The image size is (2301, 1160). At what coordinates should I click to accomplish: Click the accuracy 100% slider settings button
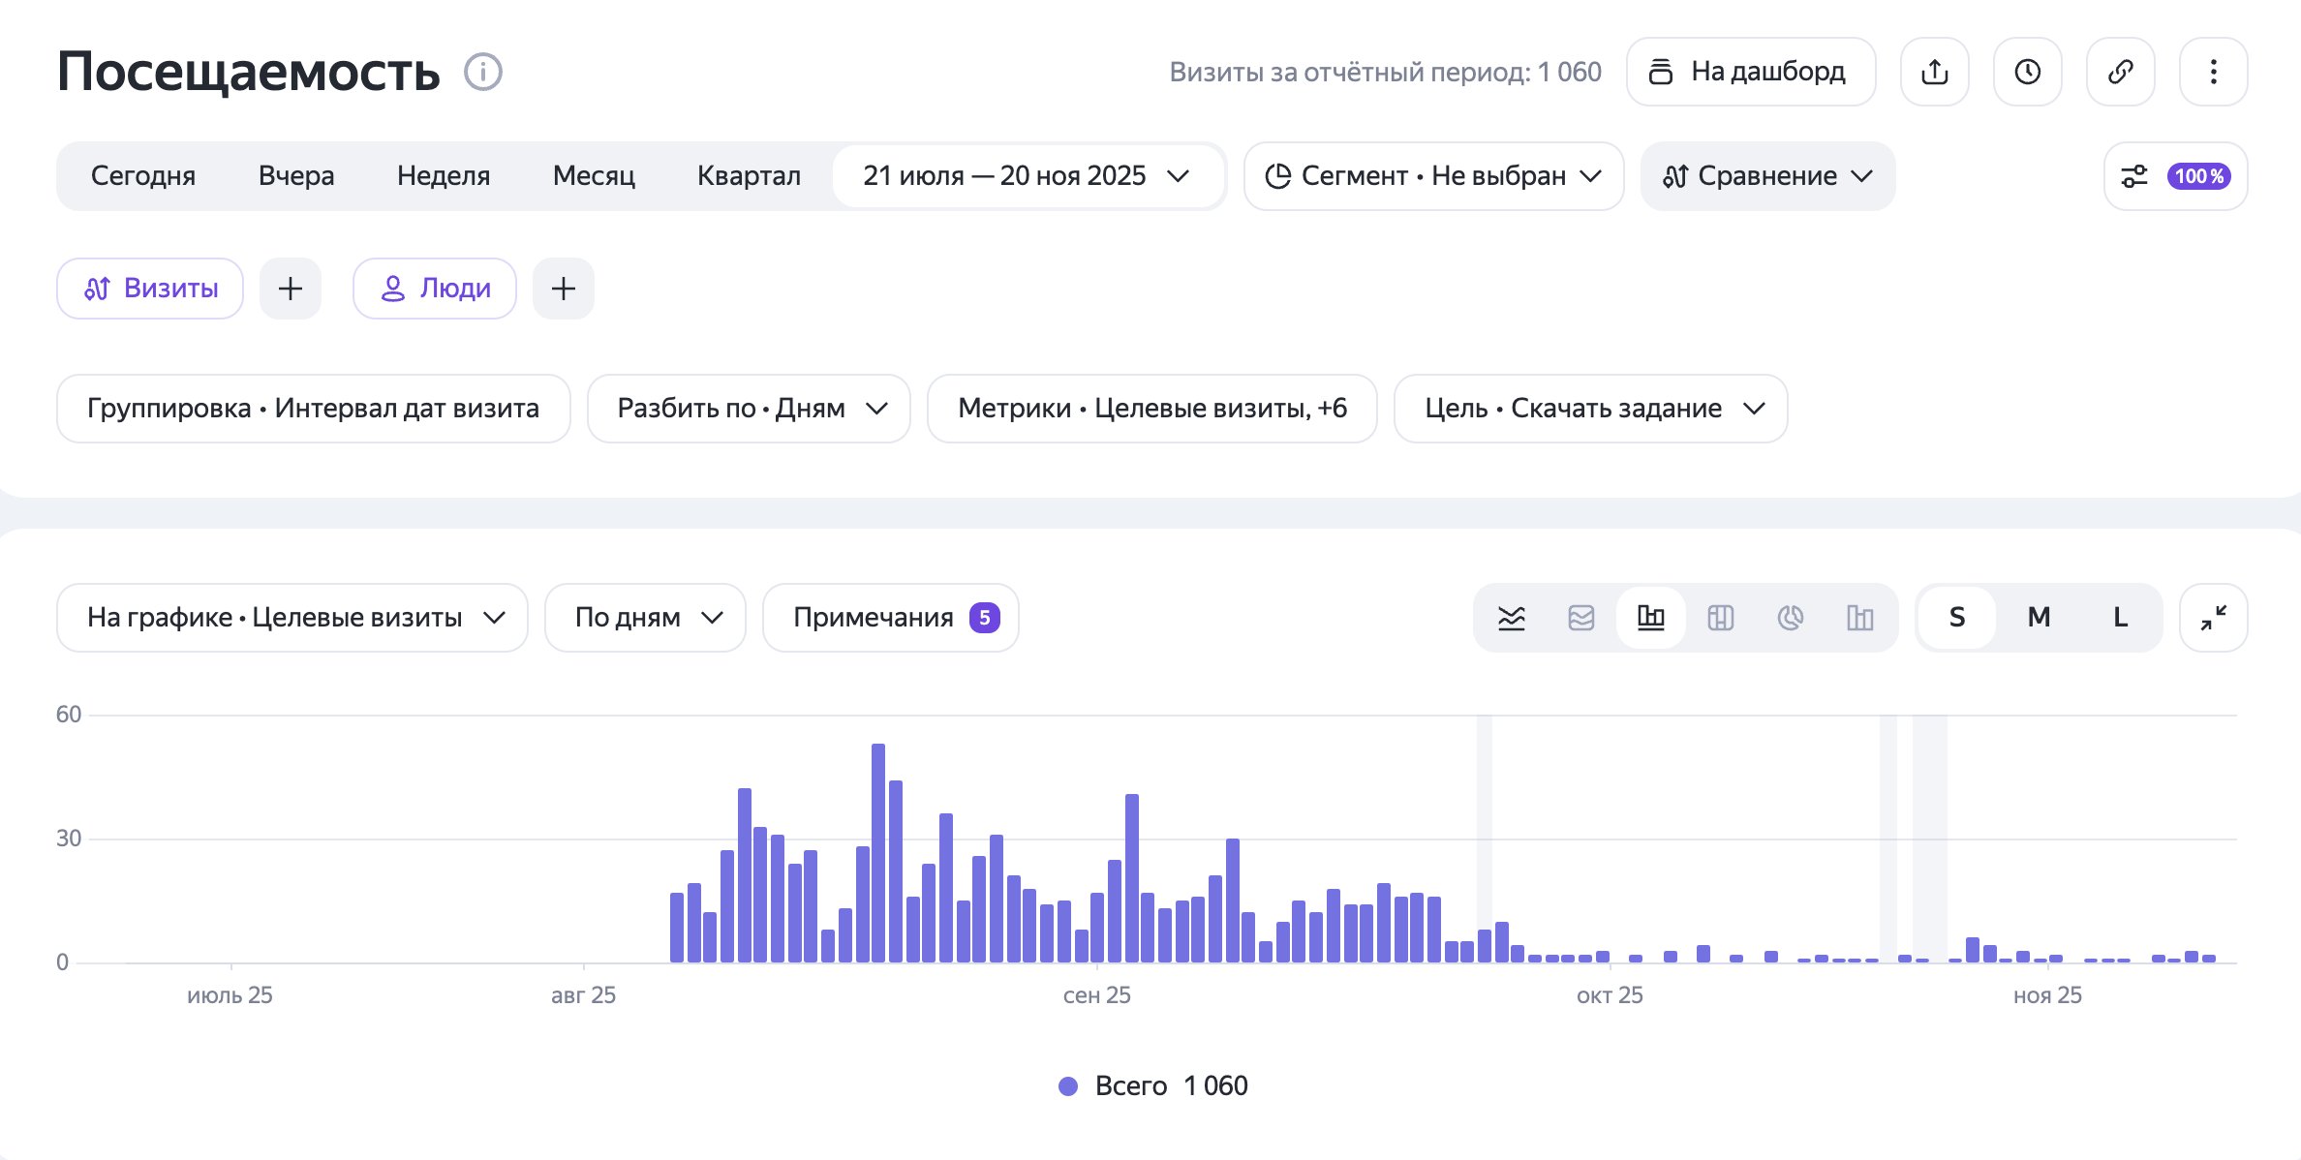2175,176
